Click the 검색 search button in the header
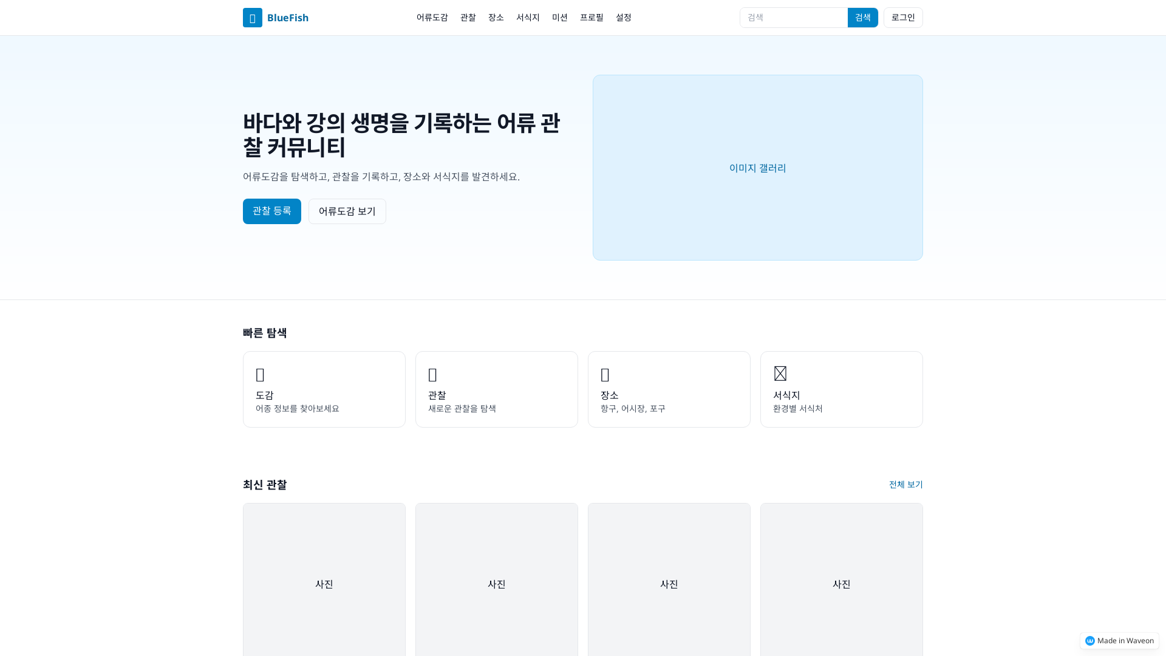This screenshot has height=656, width=1166. 862,18
